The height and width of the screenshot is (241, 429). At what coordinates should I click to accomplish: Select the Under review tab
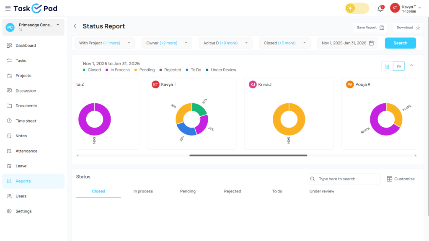322,191
